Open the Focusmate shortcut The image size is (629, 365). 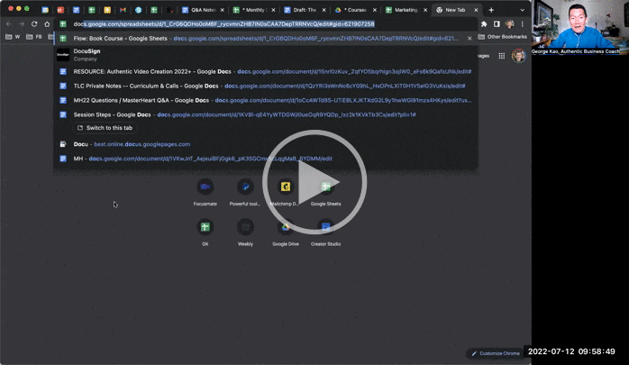point(205,192)
